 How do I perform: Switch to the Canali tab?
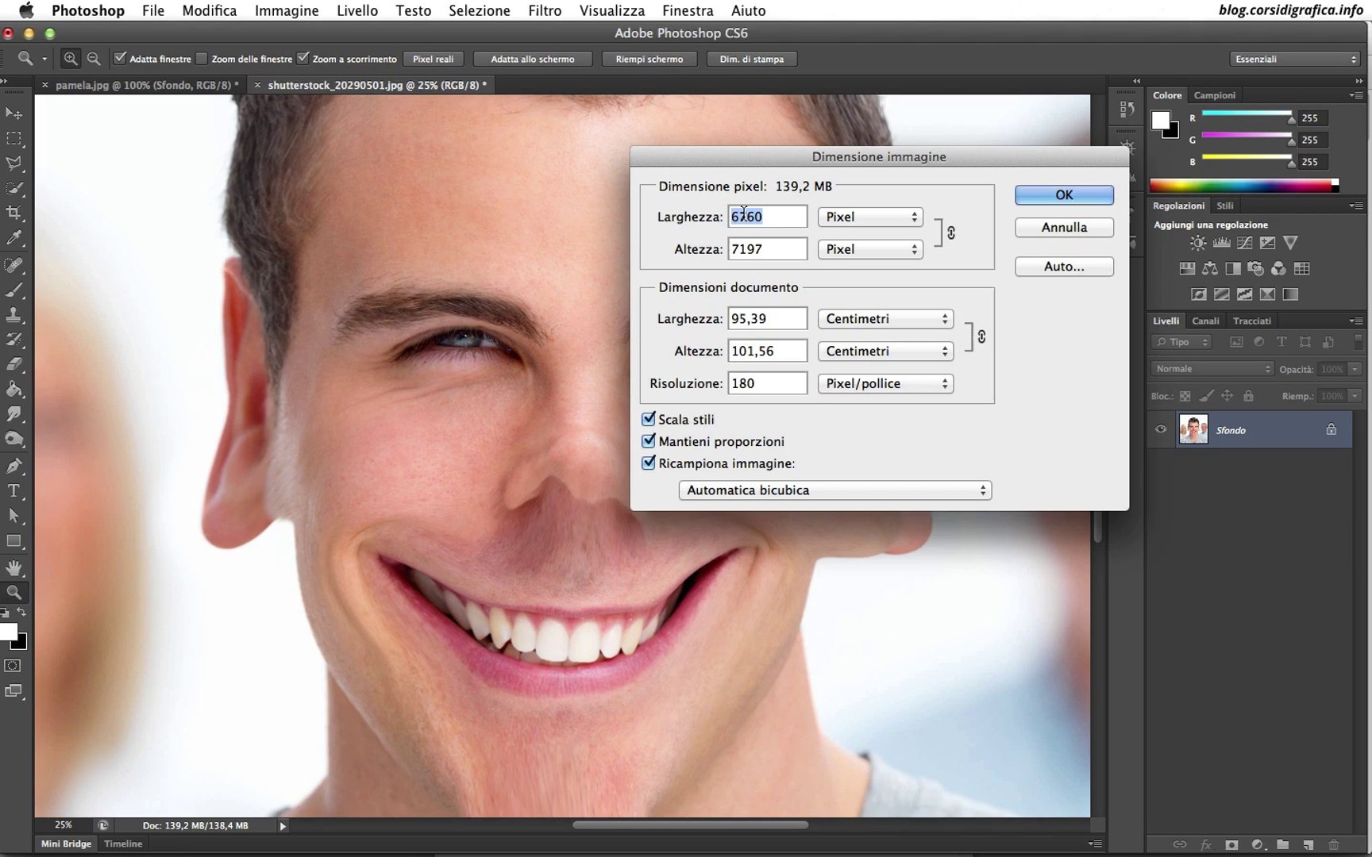point(1205,321)
